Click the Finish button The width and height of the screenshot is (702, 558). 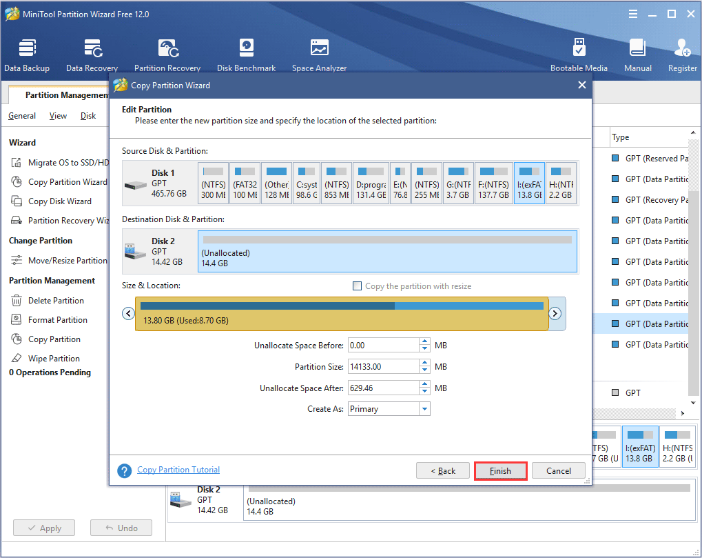click(501, 471)
